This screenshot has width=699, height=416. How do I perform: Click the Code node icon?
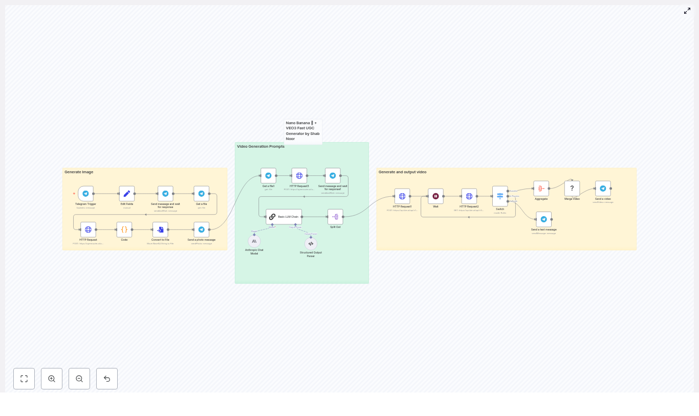click(124, 229)
